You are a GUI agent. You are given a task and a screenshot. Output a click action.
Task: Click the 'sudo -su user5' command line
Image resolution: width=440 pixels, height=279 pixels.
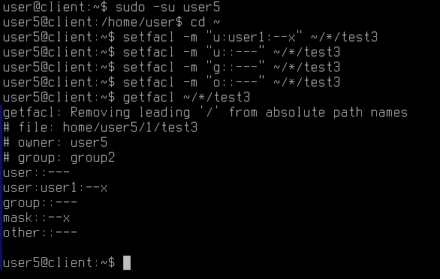(167, 7)
